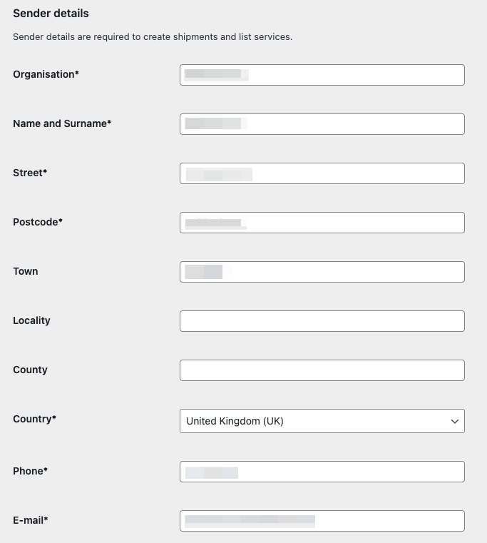Click the "Organisation*" label text

[46, 74]
